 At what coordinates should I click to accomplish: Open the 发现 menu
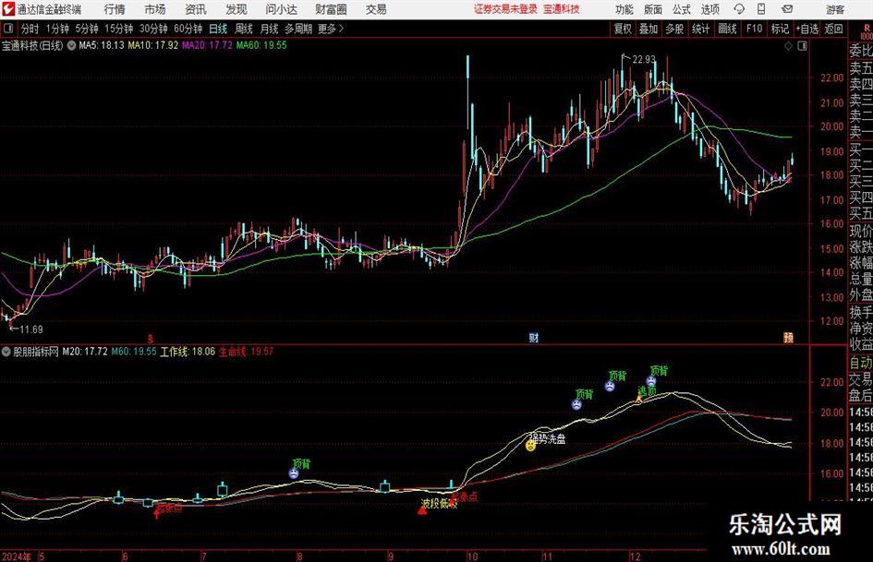(x=236, y=9)
